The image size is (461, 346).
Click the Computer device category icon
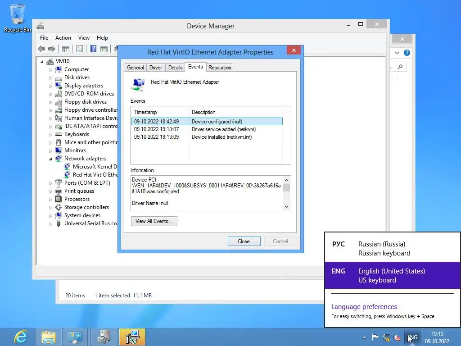click(x=59, y=69)
